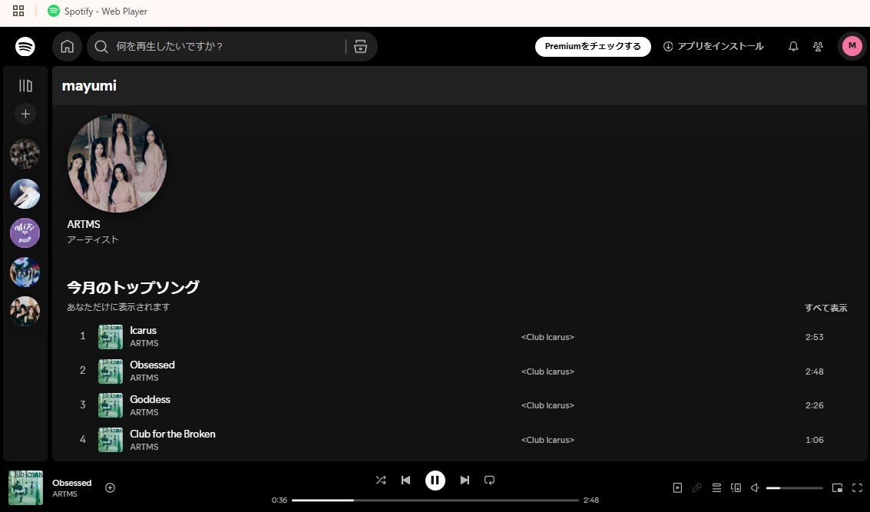Click Obsessed title in now playing bar

[x=72, y=483]
